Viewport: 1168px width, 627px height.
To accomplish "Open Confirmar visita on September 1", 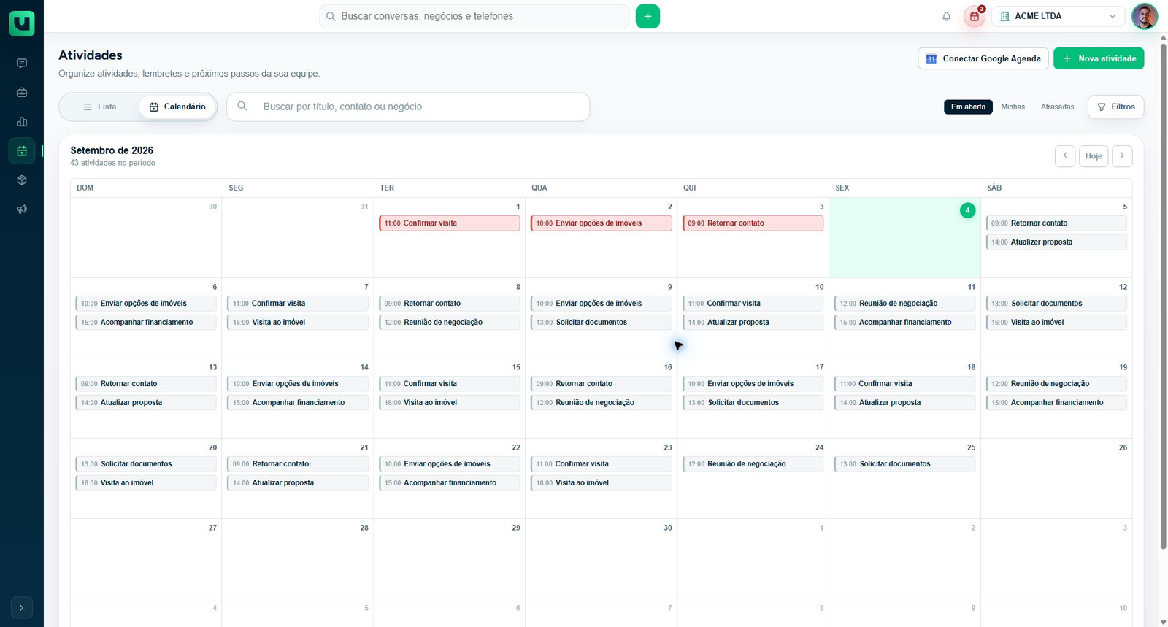I will click(x=450, y=223).
